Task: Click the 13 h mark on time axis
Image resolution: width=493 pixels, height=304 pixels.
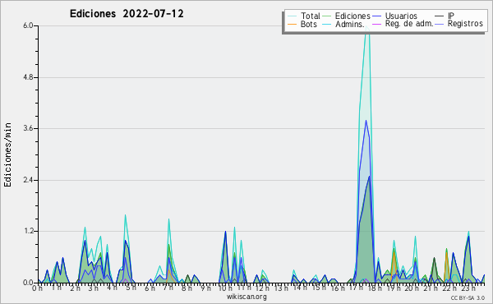Action: pos(280,288)
